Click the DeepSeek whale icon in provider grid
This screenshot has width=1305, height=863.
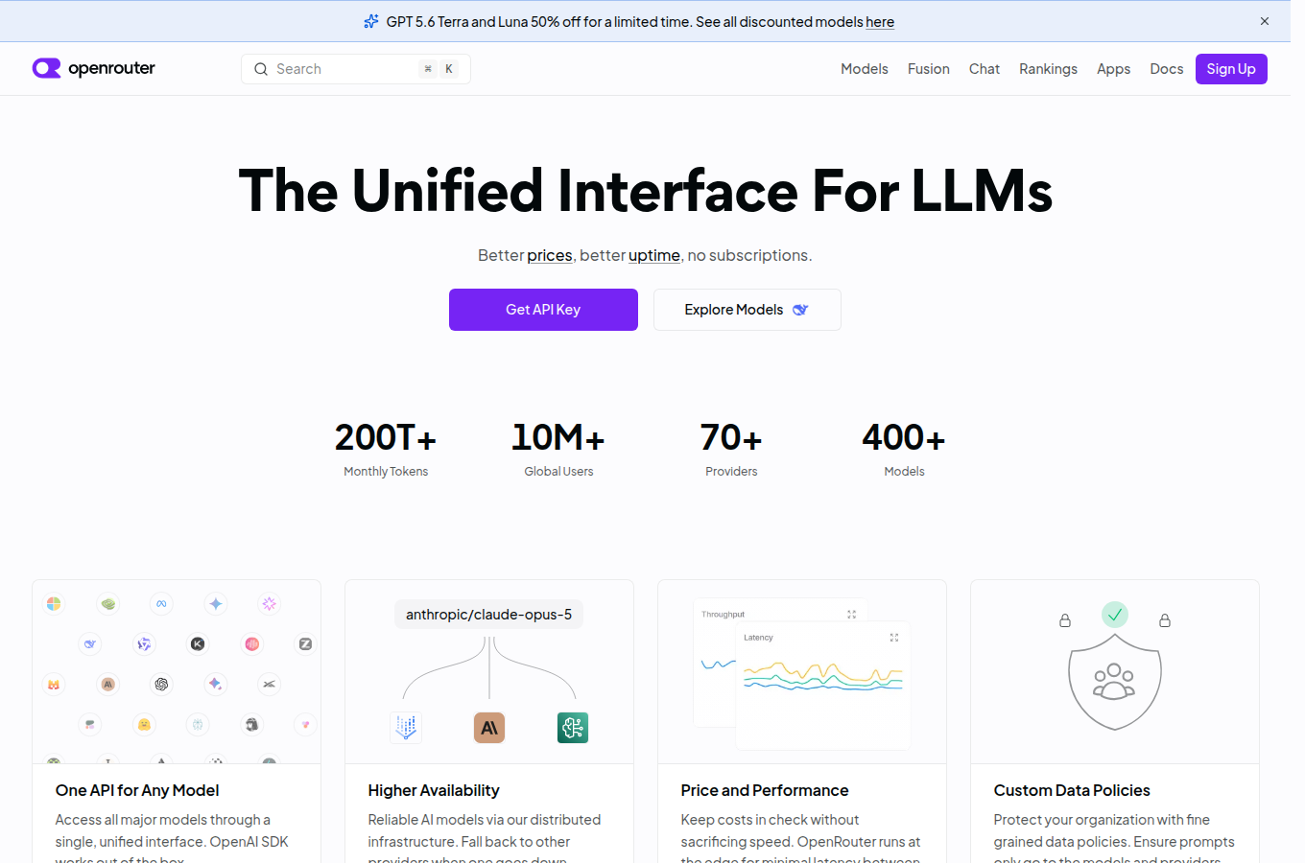coord(90,644)
